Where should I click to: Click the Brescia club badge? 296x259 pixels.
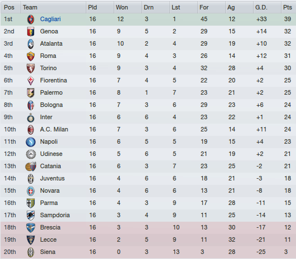tap(31, 228)
